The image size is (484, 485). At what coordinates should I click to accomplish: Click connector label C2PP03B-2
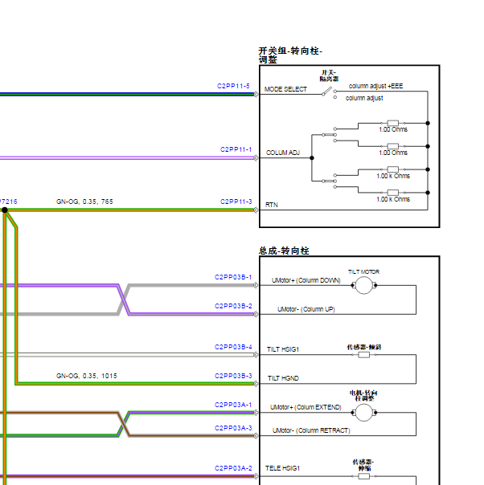click(233, 306)
